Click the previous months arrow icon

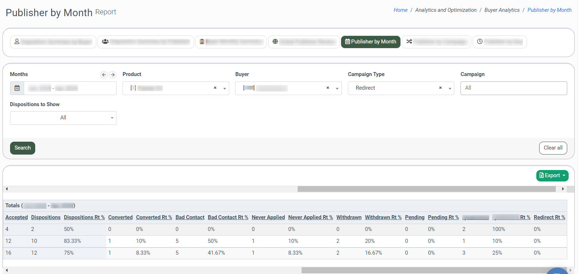104,75
